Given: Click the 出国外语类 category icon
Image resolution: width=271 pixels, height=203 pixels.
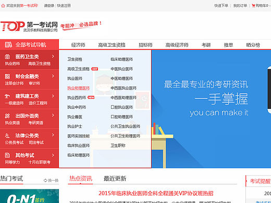Looking at the screenshot, I should click(7, 116).
